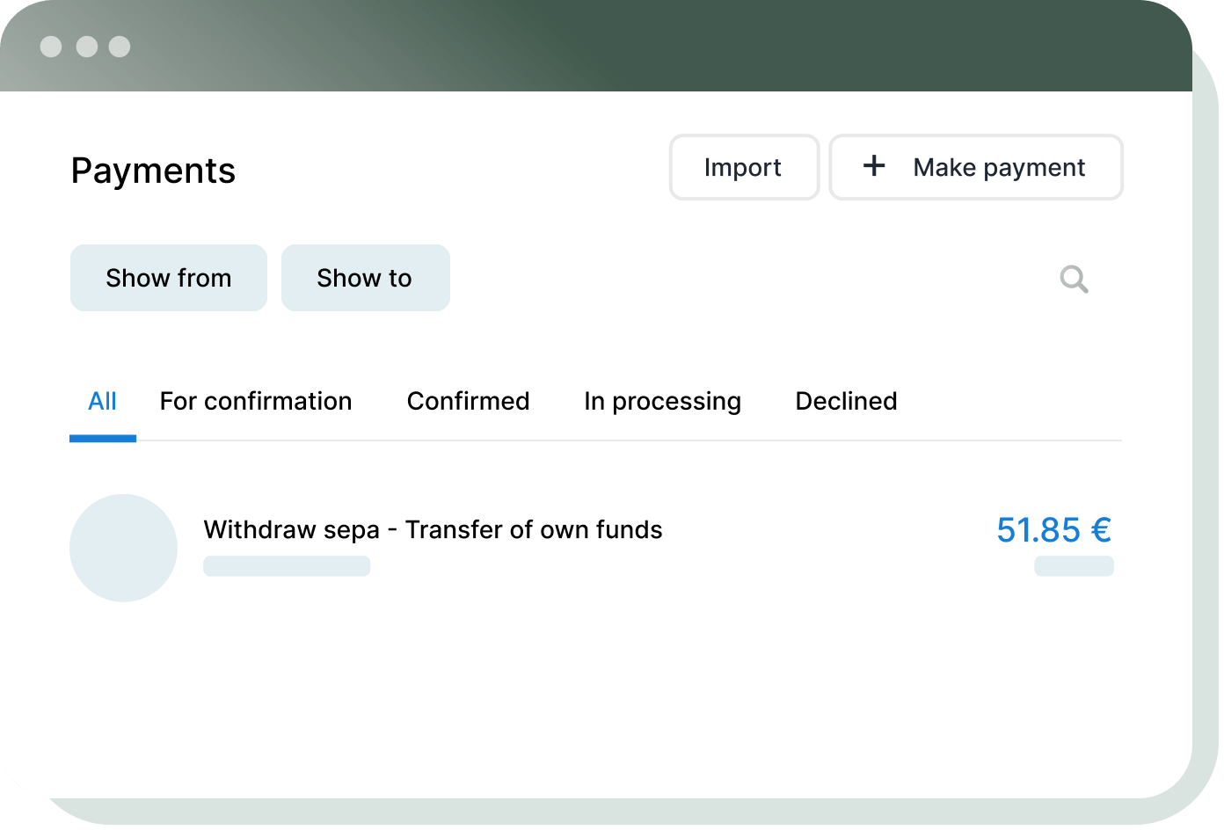Click the Payments page heading
Image resolution: width=1224 pixels, height=830 pixels.
153,171
